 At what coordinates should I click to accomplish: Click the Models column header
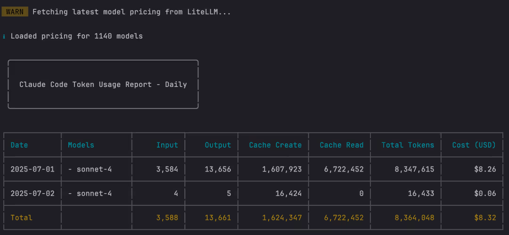point(81,145)
